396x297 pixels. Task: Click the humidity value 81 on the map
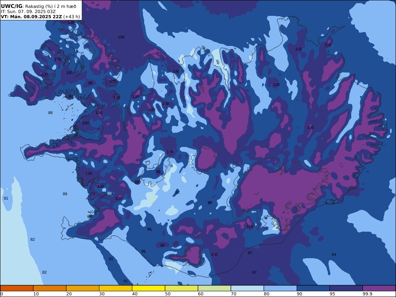(6, 198)
